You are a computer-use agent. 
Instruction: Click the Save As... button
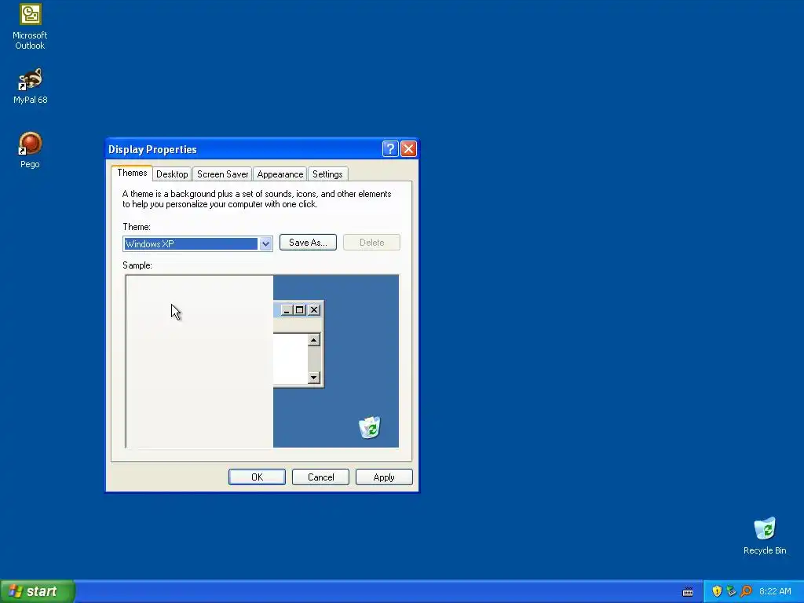tap(308, 243)
